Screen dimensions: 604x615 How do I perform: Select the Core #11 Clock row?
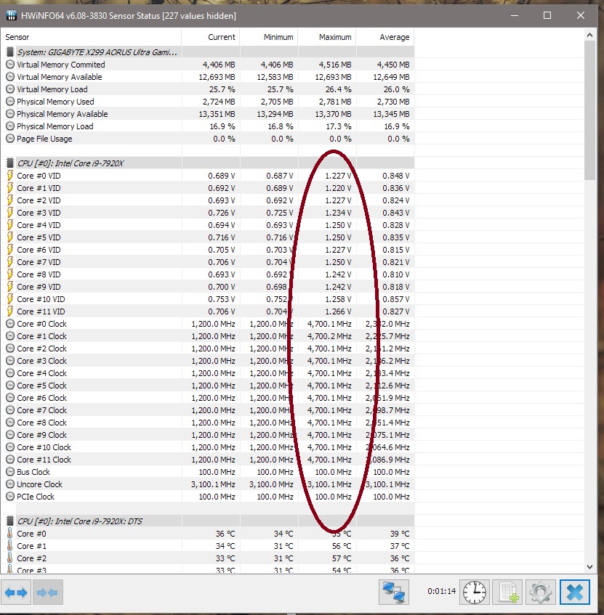click(x=208, y=460)
